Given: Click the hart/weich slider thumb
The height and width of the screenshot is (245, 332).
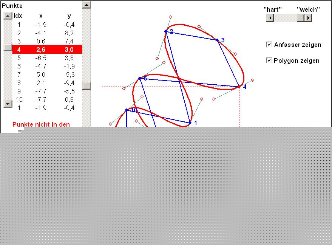Looking at the screenshot, I should click(x=300, y=18).
